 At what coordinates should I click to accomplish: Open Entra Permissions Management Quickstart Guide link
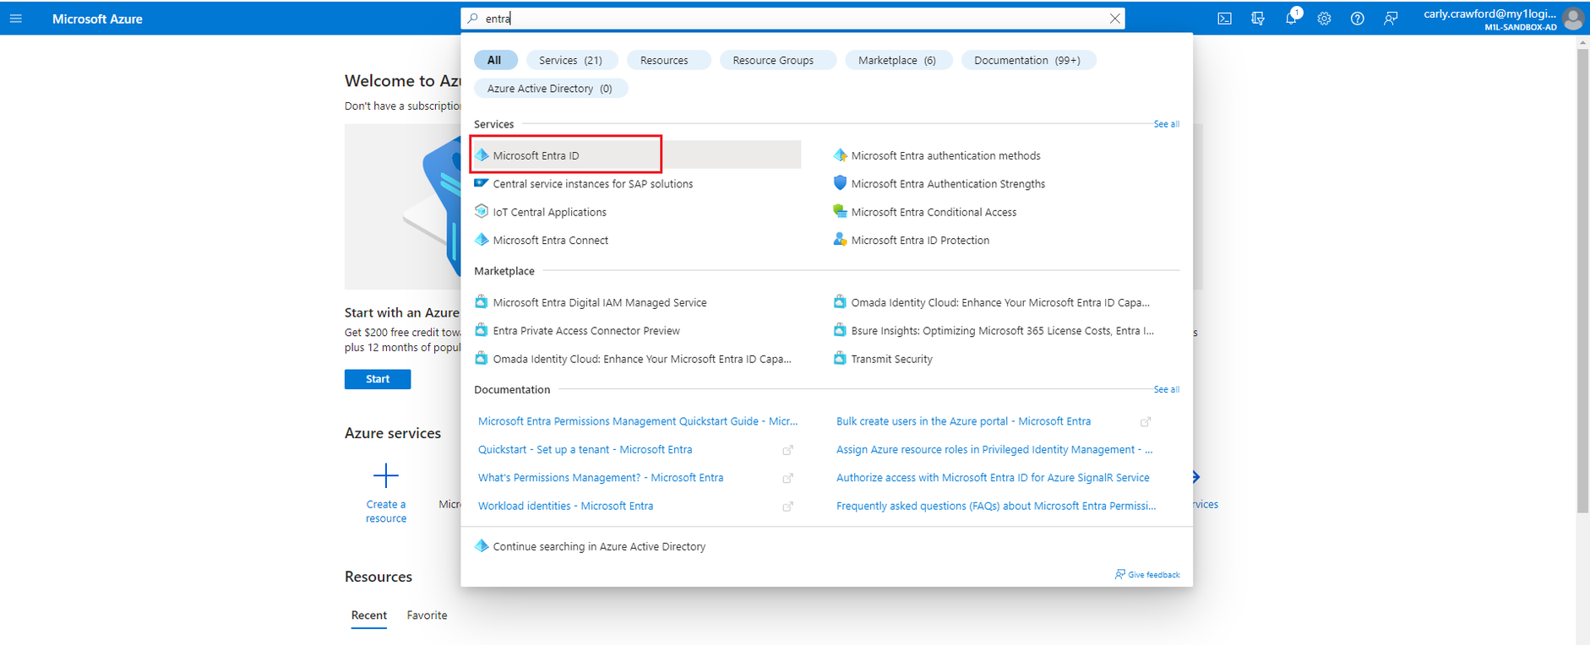click(x=638, y=421)
